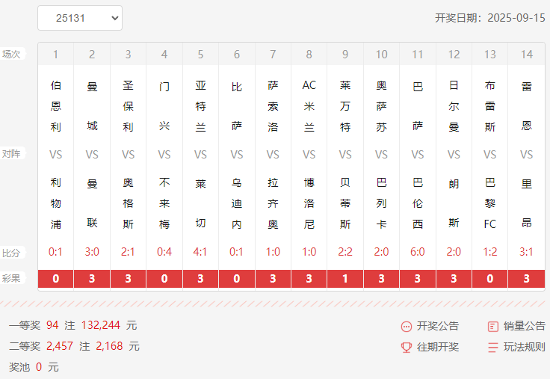Click match 10 home team 奥萨苏
This screenshot has height=379, width=550.
click(381, 106)
